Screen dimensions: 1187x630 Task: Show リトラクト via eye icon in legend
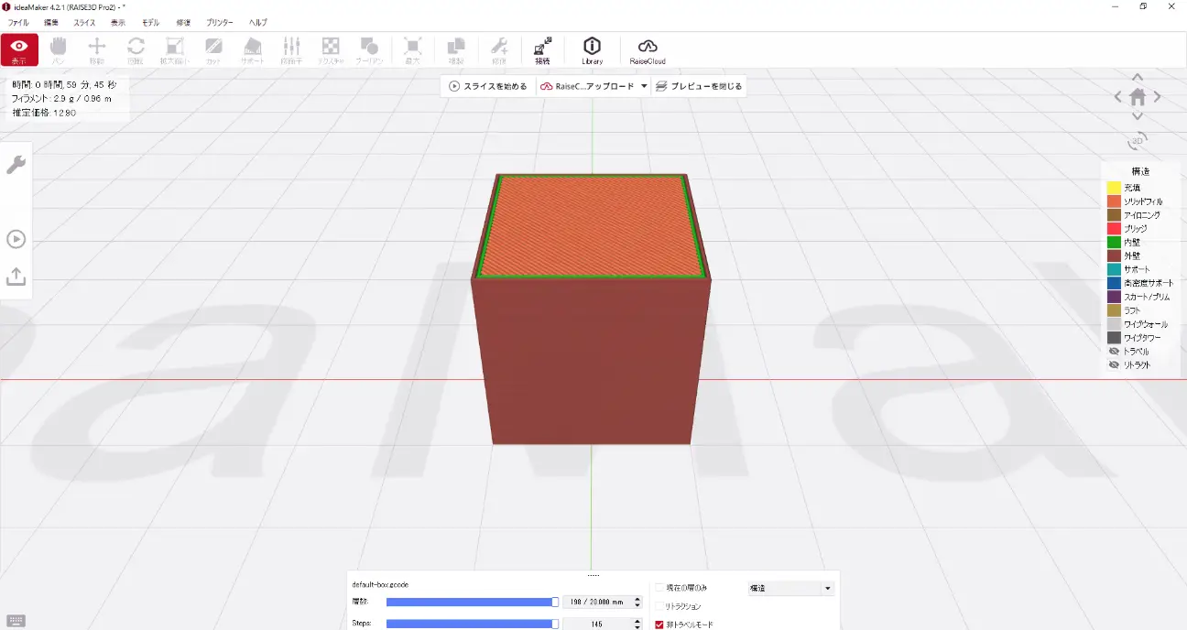(x=1114, y=365)
